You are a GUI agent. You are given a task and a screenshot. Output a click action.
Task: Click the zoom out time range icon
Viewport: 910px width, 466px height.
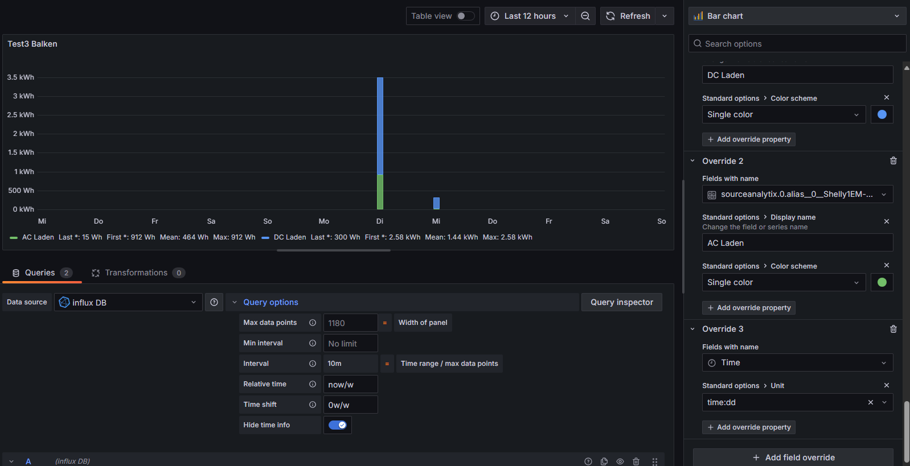click(x=585, y=16)
